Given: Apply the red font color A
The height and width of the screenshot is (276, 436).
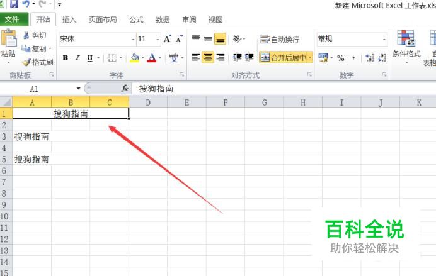Looking at the screenshot, I should click(152, 58).
